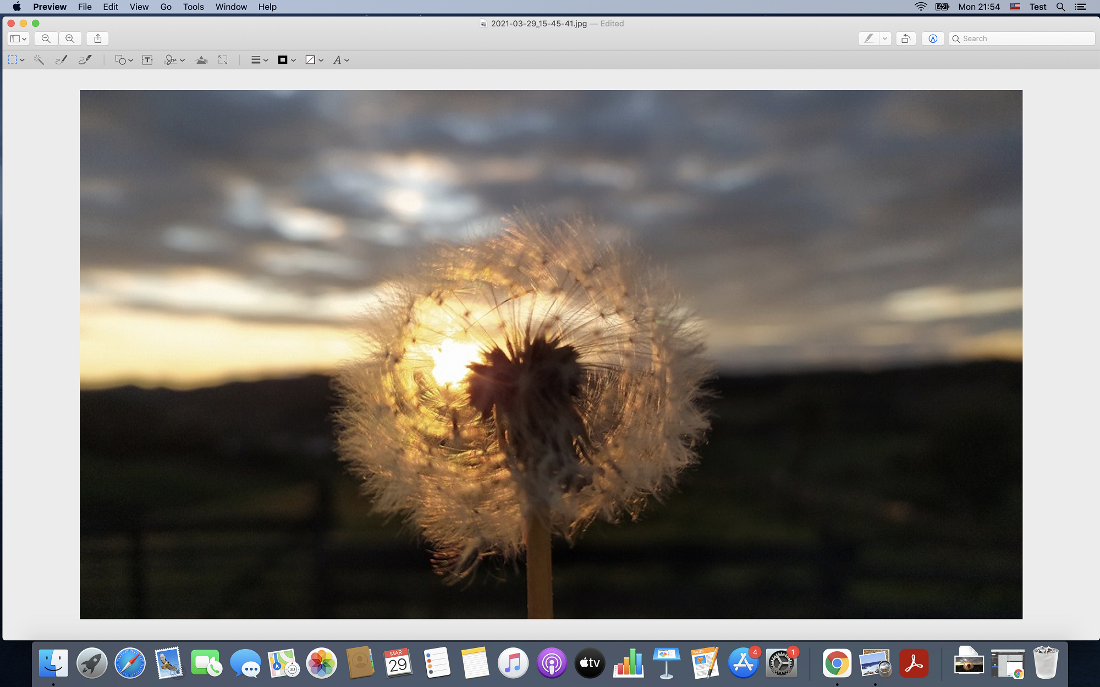The height and width of the screenshot is (687, 1100).
Task: Activate the Instant Alpha wand tool
Action: click(x=38, y=60)
